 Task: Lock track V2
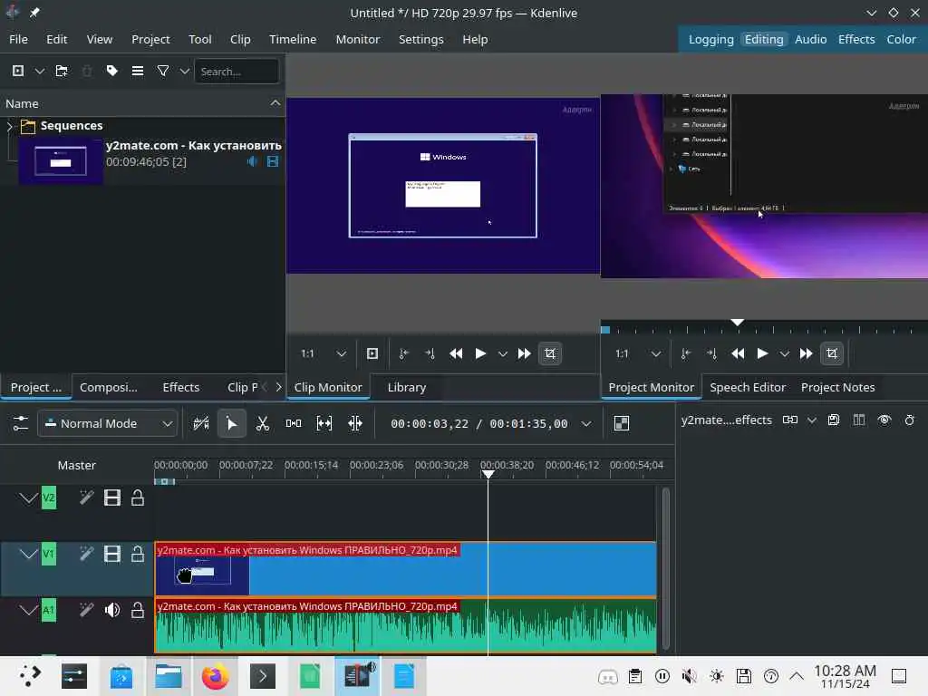click(x=138, y=498)
